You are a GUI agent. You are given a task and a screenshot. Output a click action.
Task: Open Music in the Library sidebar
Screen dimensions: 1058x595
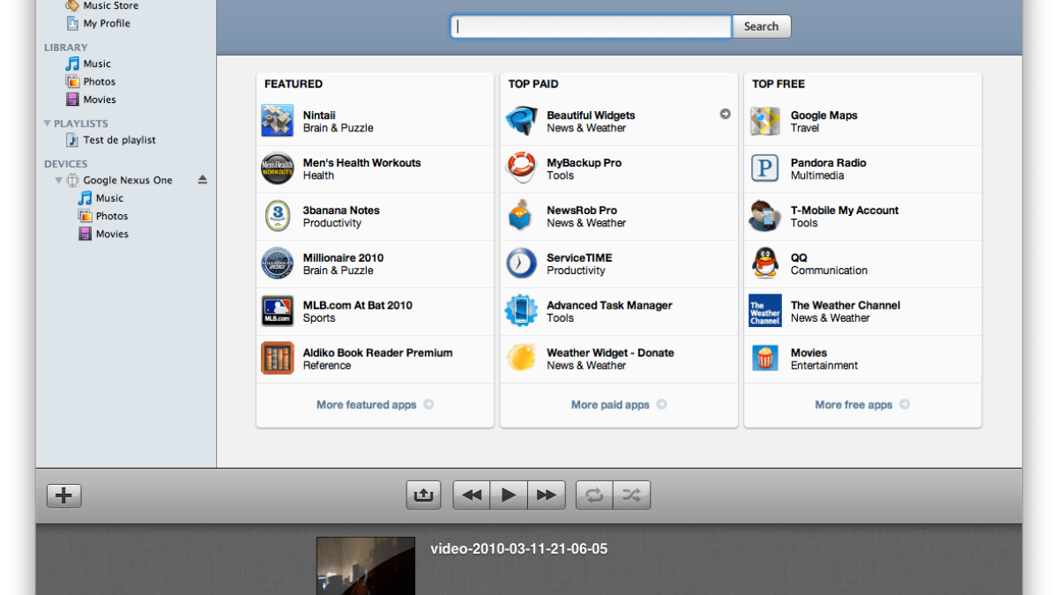click(x=97, y=63)
